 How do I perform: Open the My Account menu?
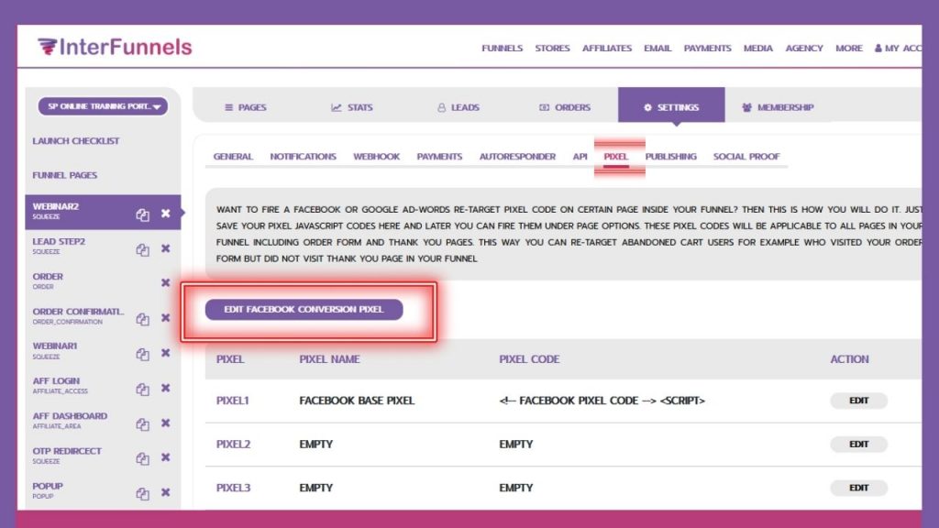pyautogui.click(x=898, y=48)
